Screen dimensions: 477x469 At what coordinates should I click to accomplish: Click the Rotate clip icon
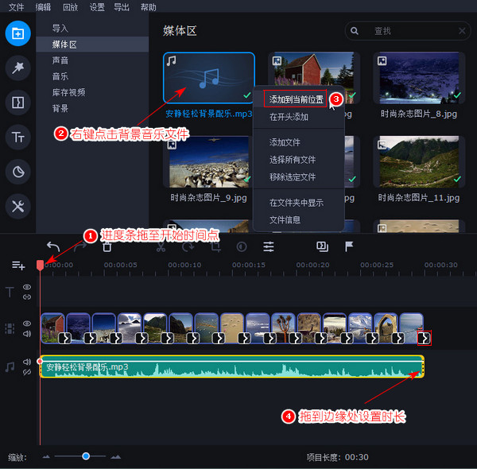tap(188, 246)
